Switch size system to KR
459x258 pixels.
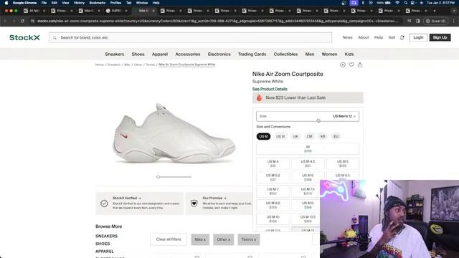[323, 136]
